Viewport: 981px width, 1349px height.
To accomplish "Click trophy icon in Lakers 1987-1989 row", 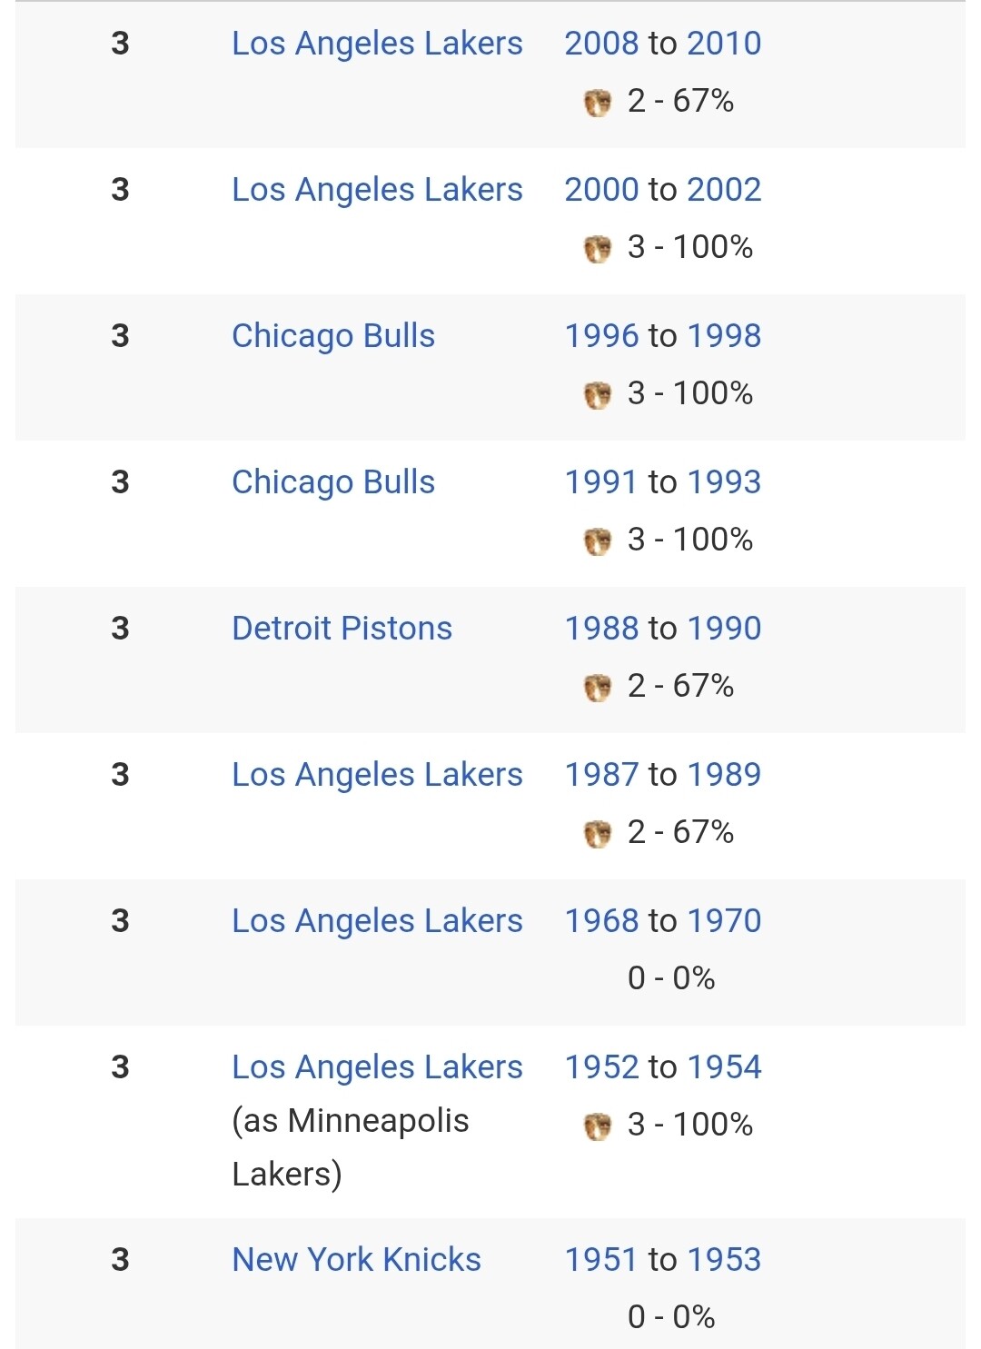I will tap(597, 834).
